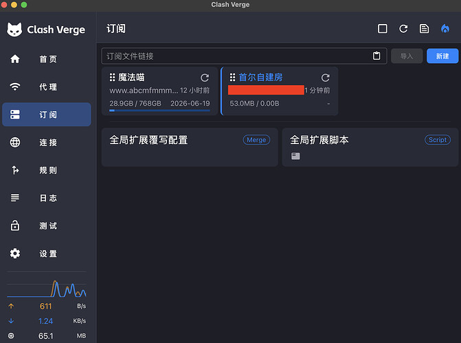The height and width of the screenshot is (343, 461).
Task: Click the wifi icon beside 代理
Action: click(x=15, y=87)
